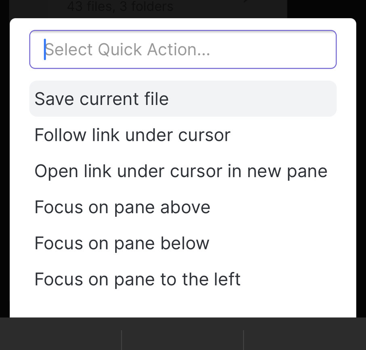Tap the dimmed 43 files, 3 folders row

coord(120,7)
